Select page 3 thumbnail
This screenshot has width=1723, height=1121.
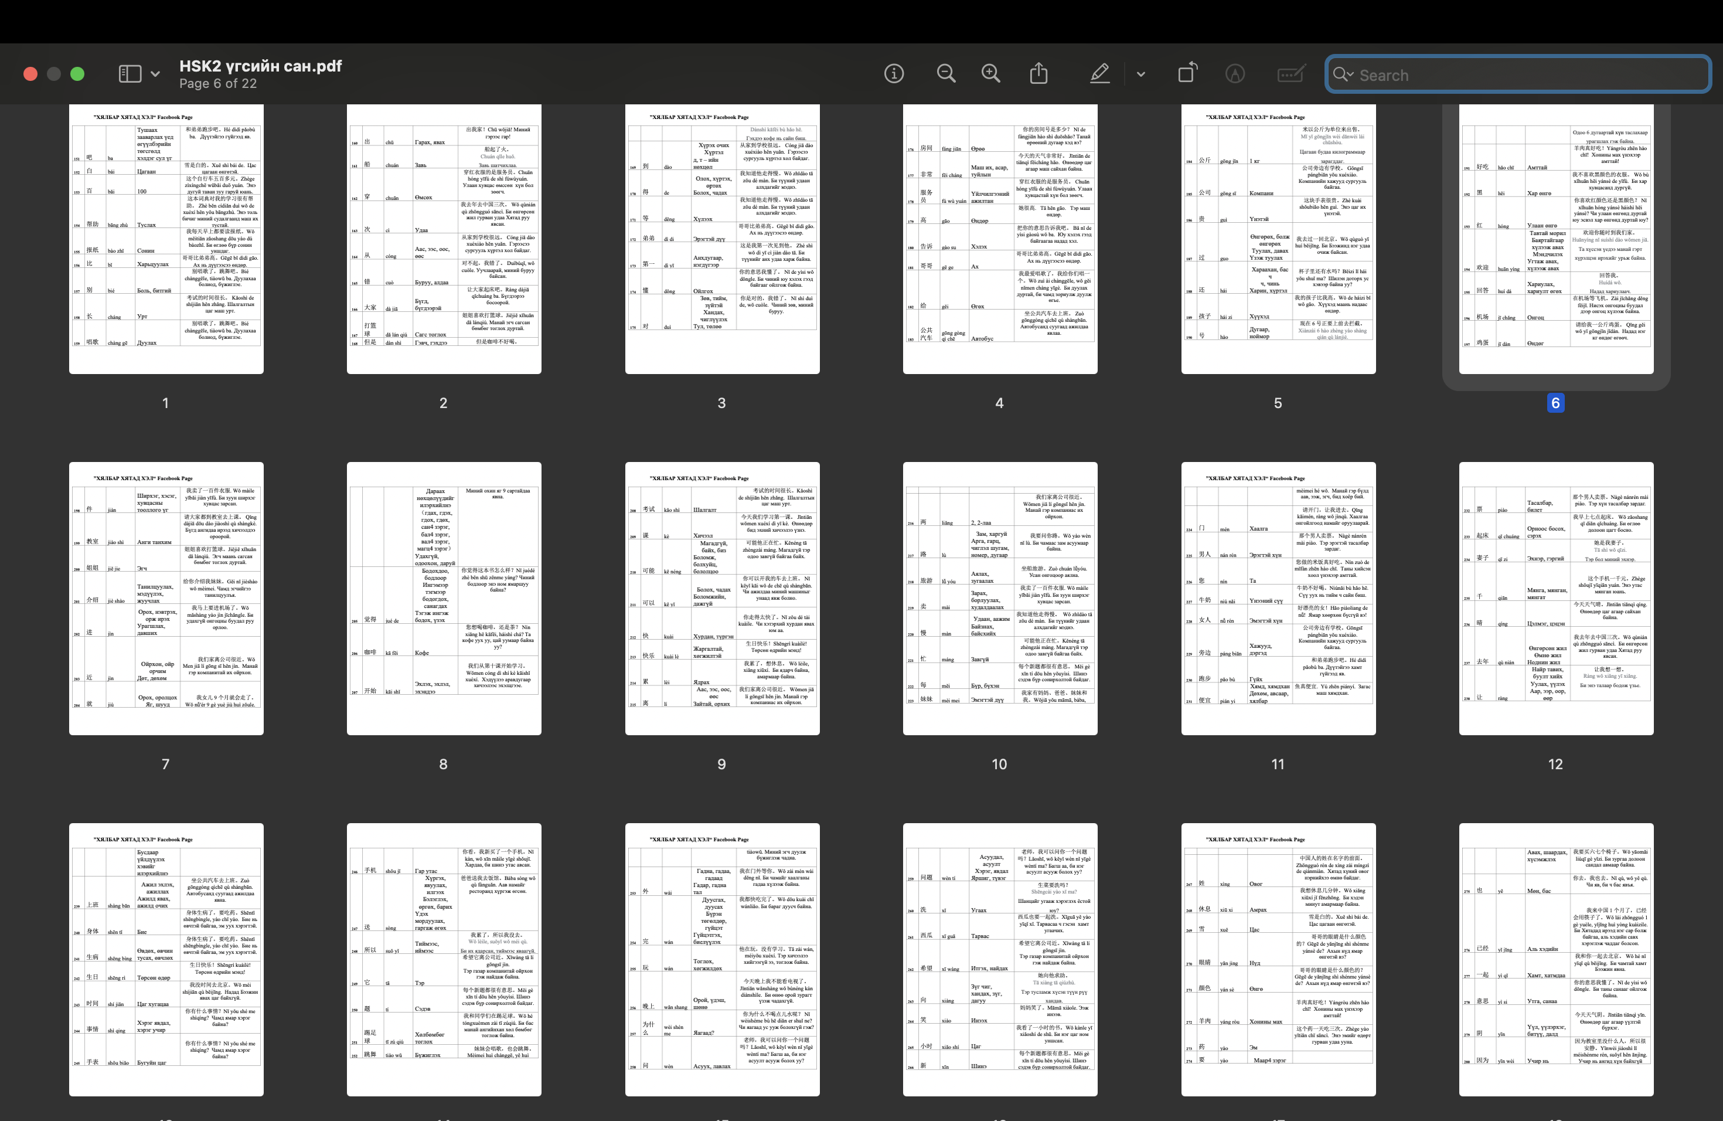pyautogui.click(x=722, y=239)
